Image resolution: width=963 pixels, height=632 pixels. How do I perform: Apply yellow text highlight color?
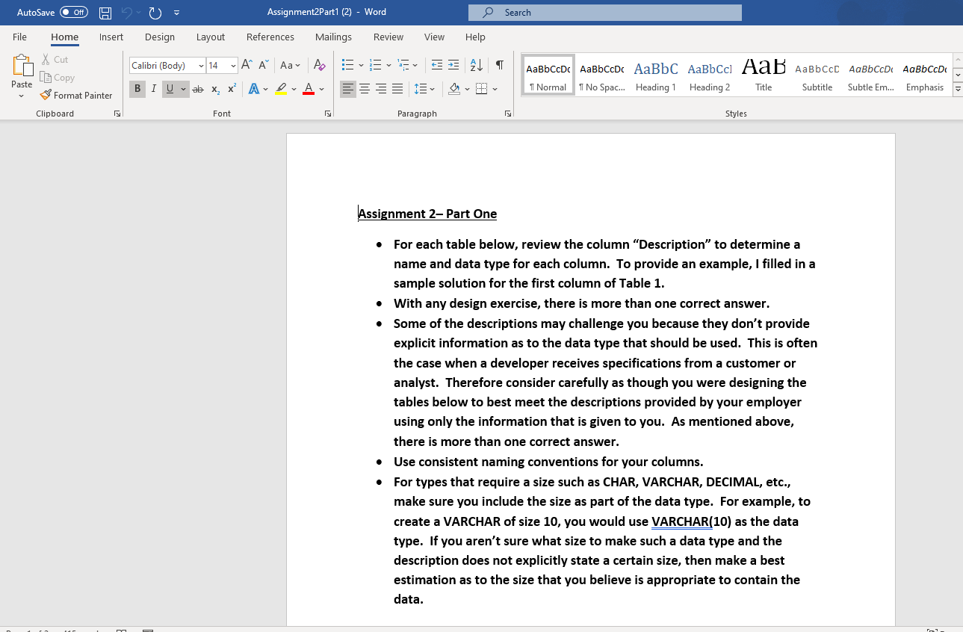point(281,89)
